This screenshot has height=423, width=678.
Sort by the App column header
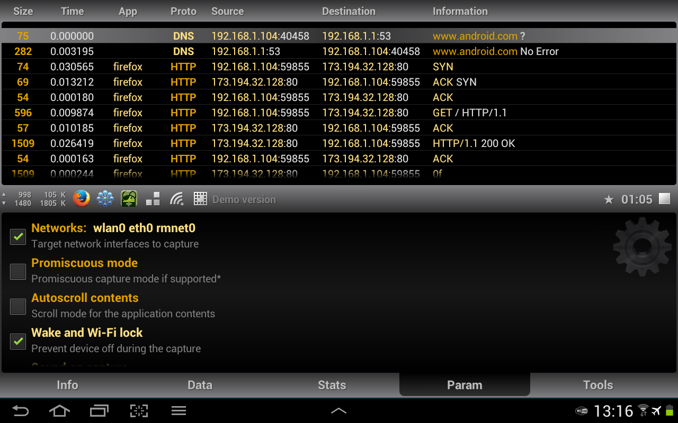(128, 11)
